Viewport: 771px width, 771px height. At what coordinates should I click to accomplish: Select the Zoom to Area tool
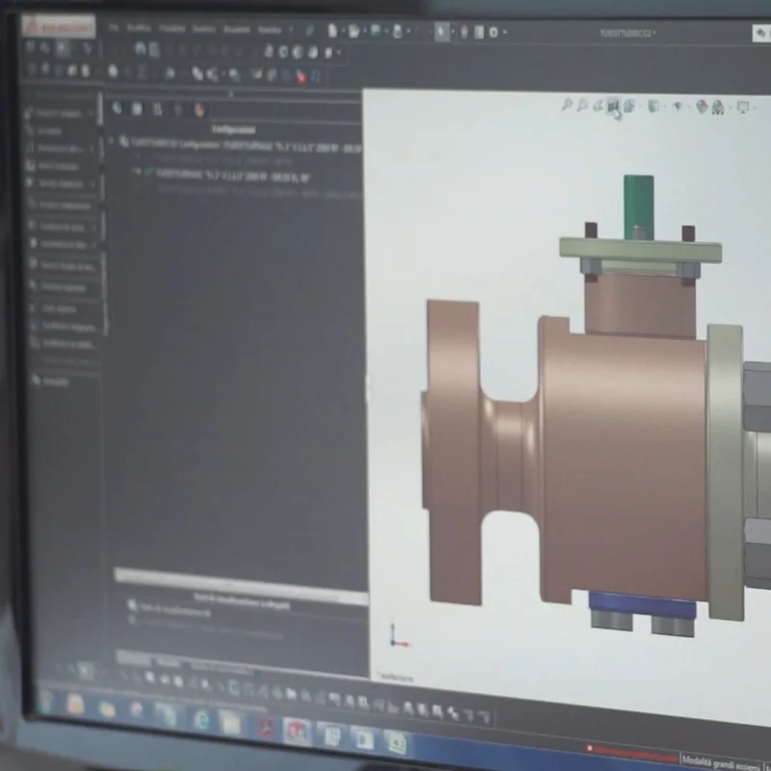(x=582, y=105)
